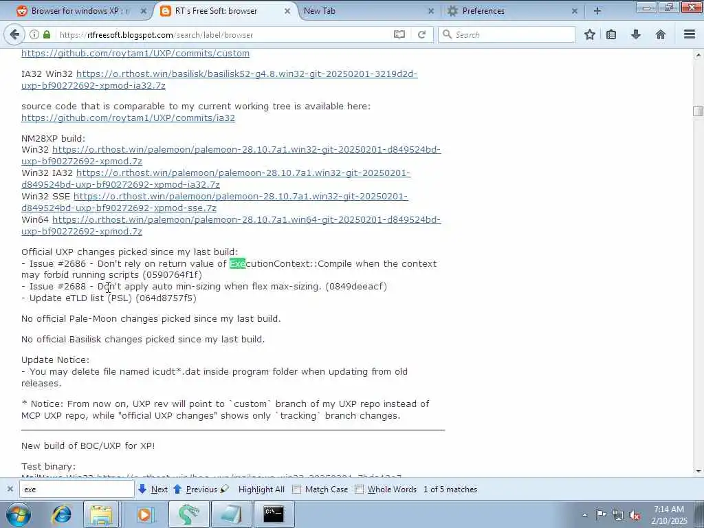Viewport: 704px width, 528px height.
Task: Click the '1 of 5 matches' status text
Action: point(450,489)
